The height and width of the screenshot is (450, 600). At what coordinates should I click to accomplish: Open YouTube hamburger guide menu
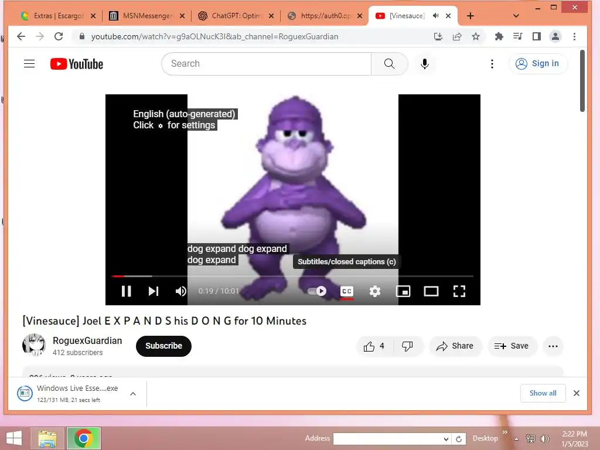(x=29, y=63)
